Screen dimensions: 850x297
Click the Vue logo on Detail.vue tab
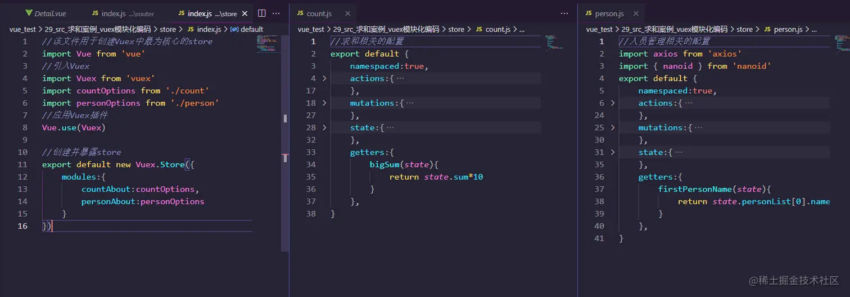tap(29, 13)
